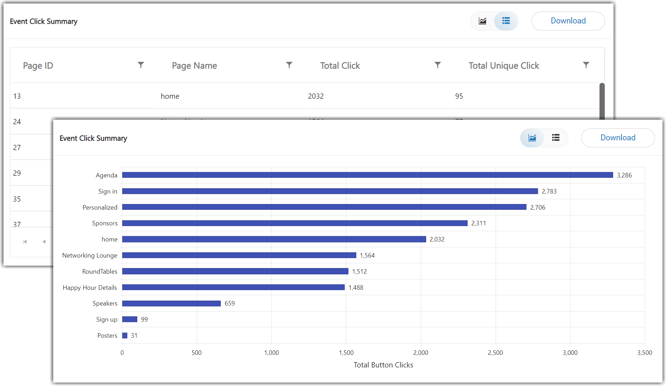The width and height of the screenshot is (666, 386).
Task: Switch back panel to chart view
Action: [483, 21]
